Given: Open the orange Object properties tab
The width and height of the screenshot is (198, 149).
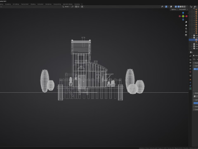Looking at the screenshot, I should (x=191, y=79).
